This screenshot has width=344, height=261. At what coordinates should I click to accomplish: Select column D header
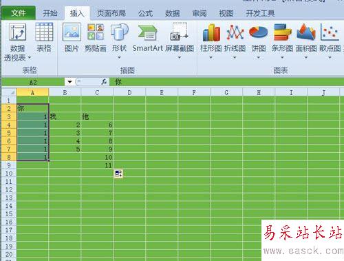pyautogui.click(x=129, y=92)
